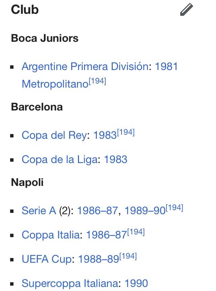This screenshot has width=216, height=291.
Task: Open the Copa de la Liga link
Action: 59,159
